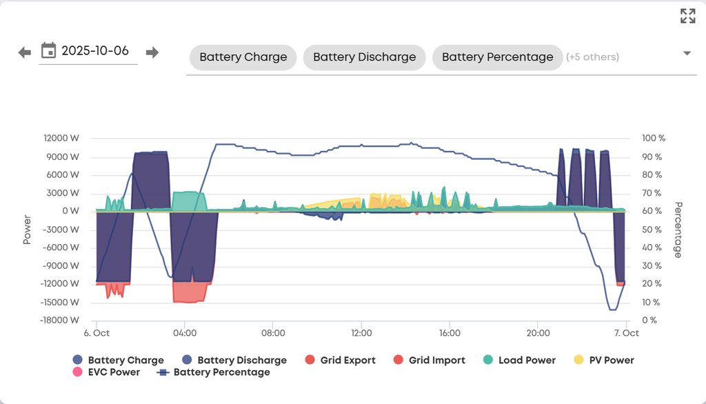The height and width of the screenshot is (404, 706).
Task: Expand the series selection dropdown arrow
Action: 687,54
